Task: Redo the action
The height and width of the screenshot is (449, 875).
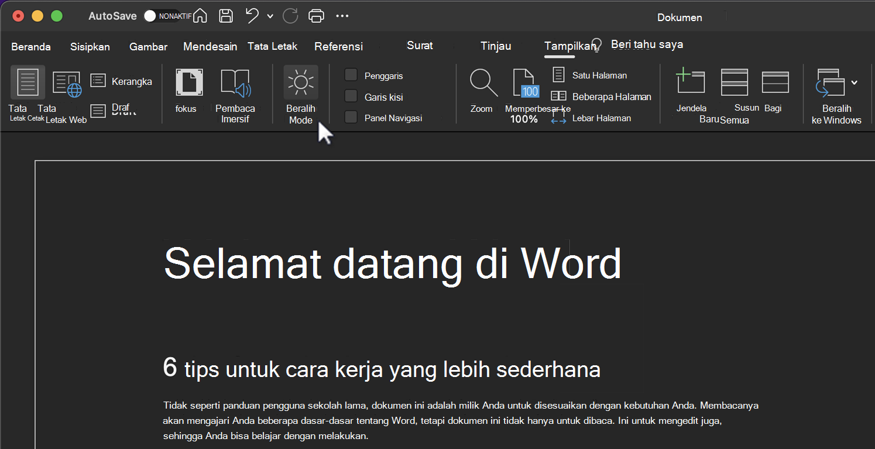Action: tap(290, 16)
